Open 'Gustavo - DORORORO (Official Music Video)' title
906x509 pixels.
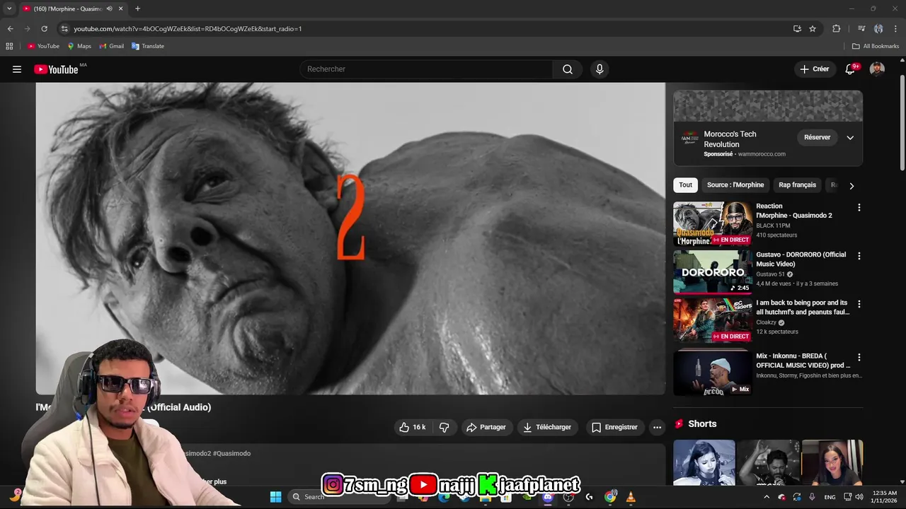[x=801, y=259]
